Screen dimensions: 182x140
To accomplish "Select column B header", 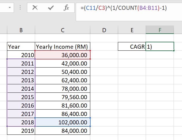I will point(21,30).
